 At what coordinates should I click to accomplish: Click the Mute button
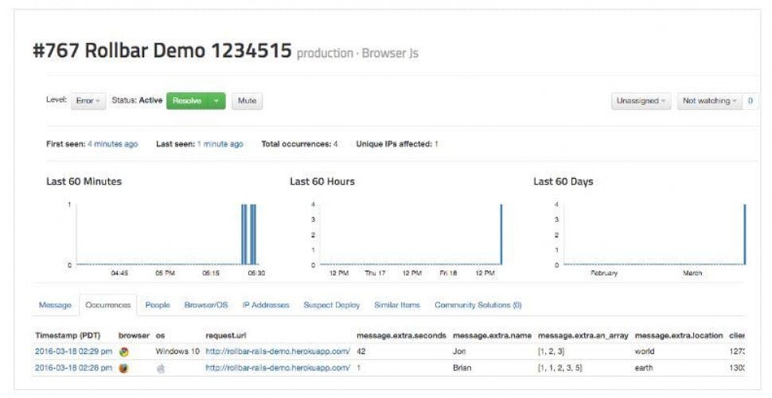pos(248,101)
